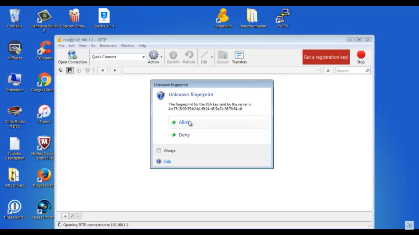Toggle the outline browser view
419x235 pixels.
point(60,70)
